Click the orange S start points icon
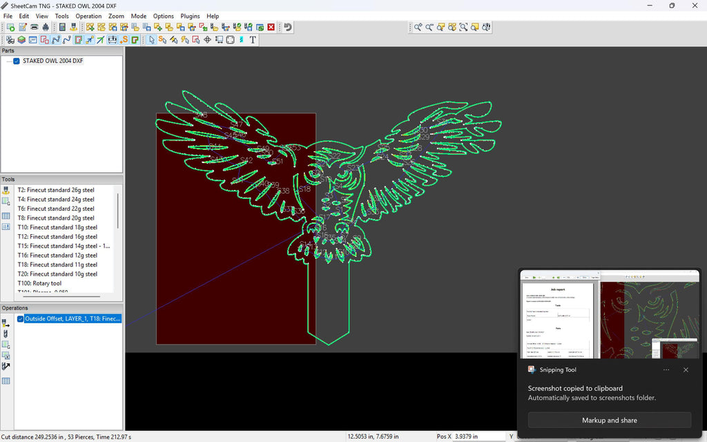 [x=124, y=39]
